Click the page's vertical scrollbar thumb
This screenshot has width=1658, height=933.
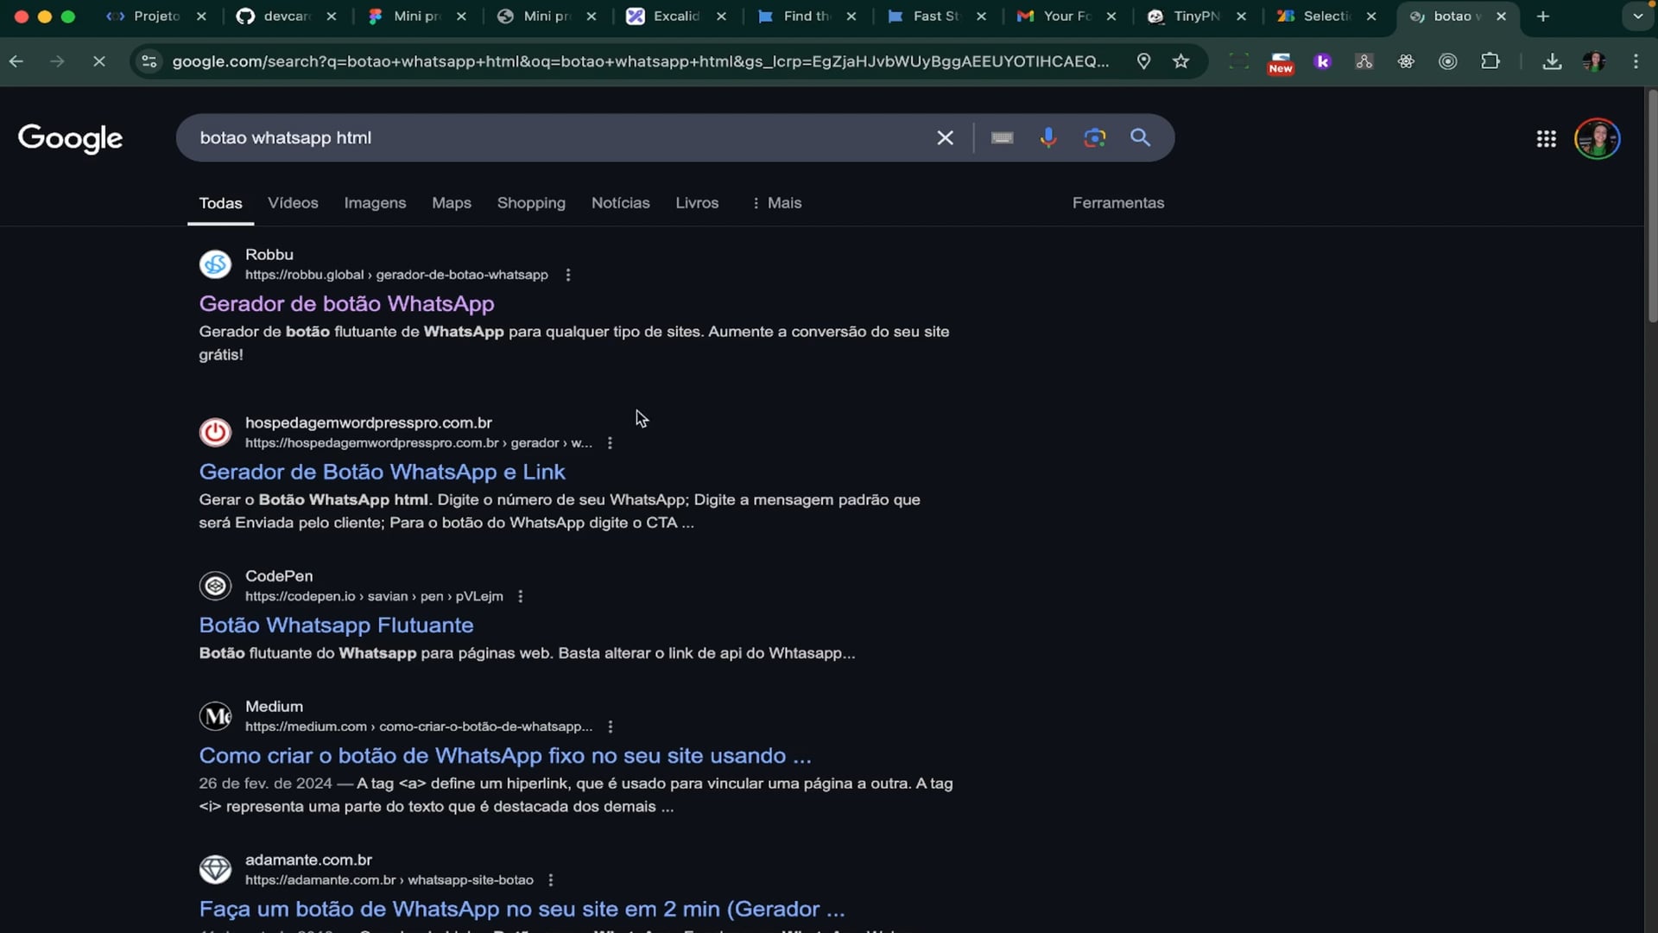1652,207
